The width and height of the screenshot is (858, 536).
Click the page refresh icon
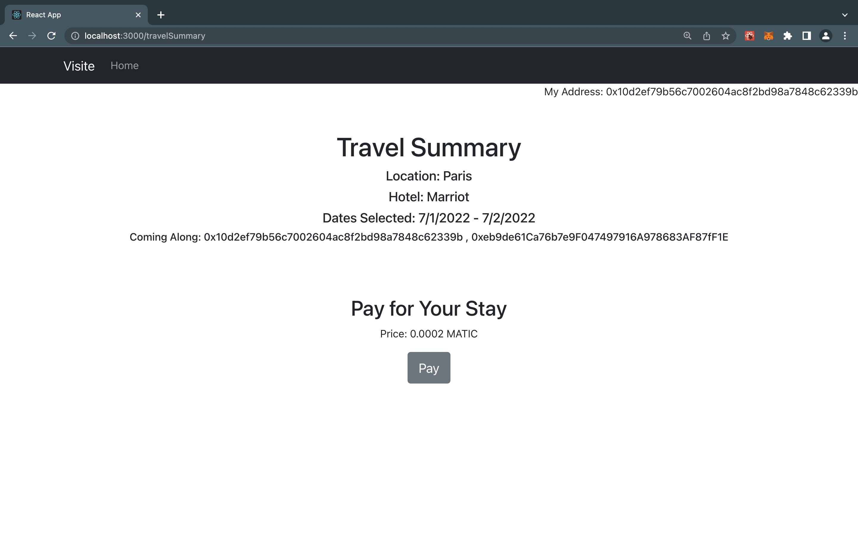pyautogui.click(x=52, y=36)
